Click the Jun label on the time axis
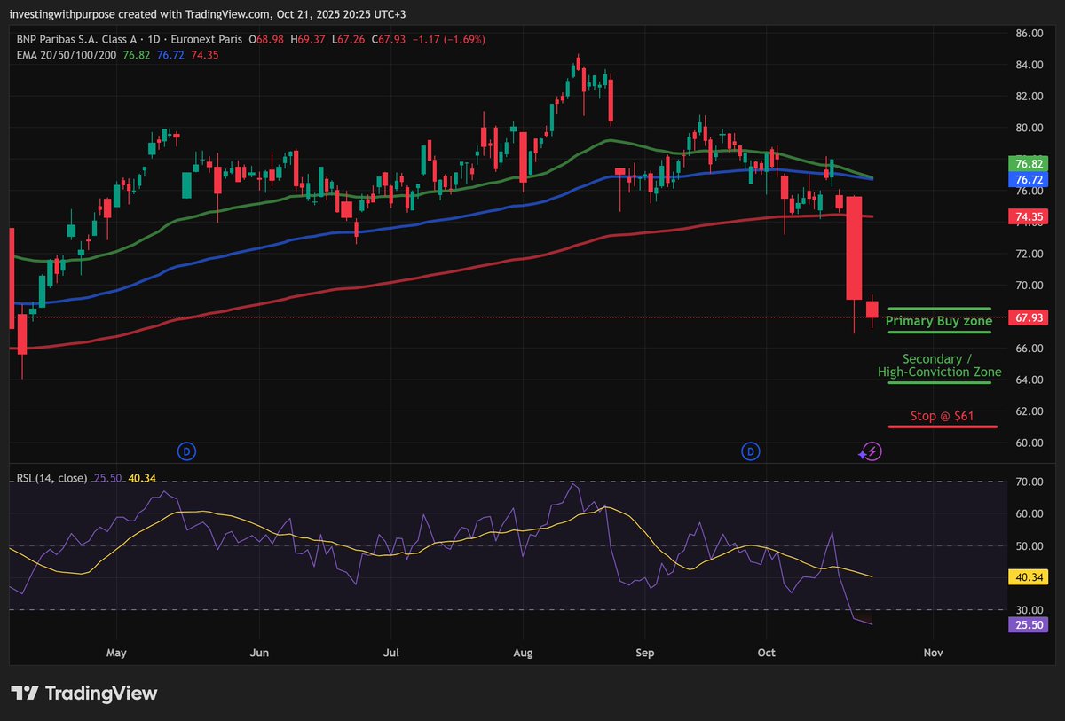 coord(259,653)
